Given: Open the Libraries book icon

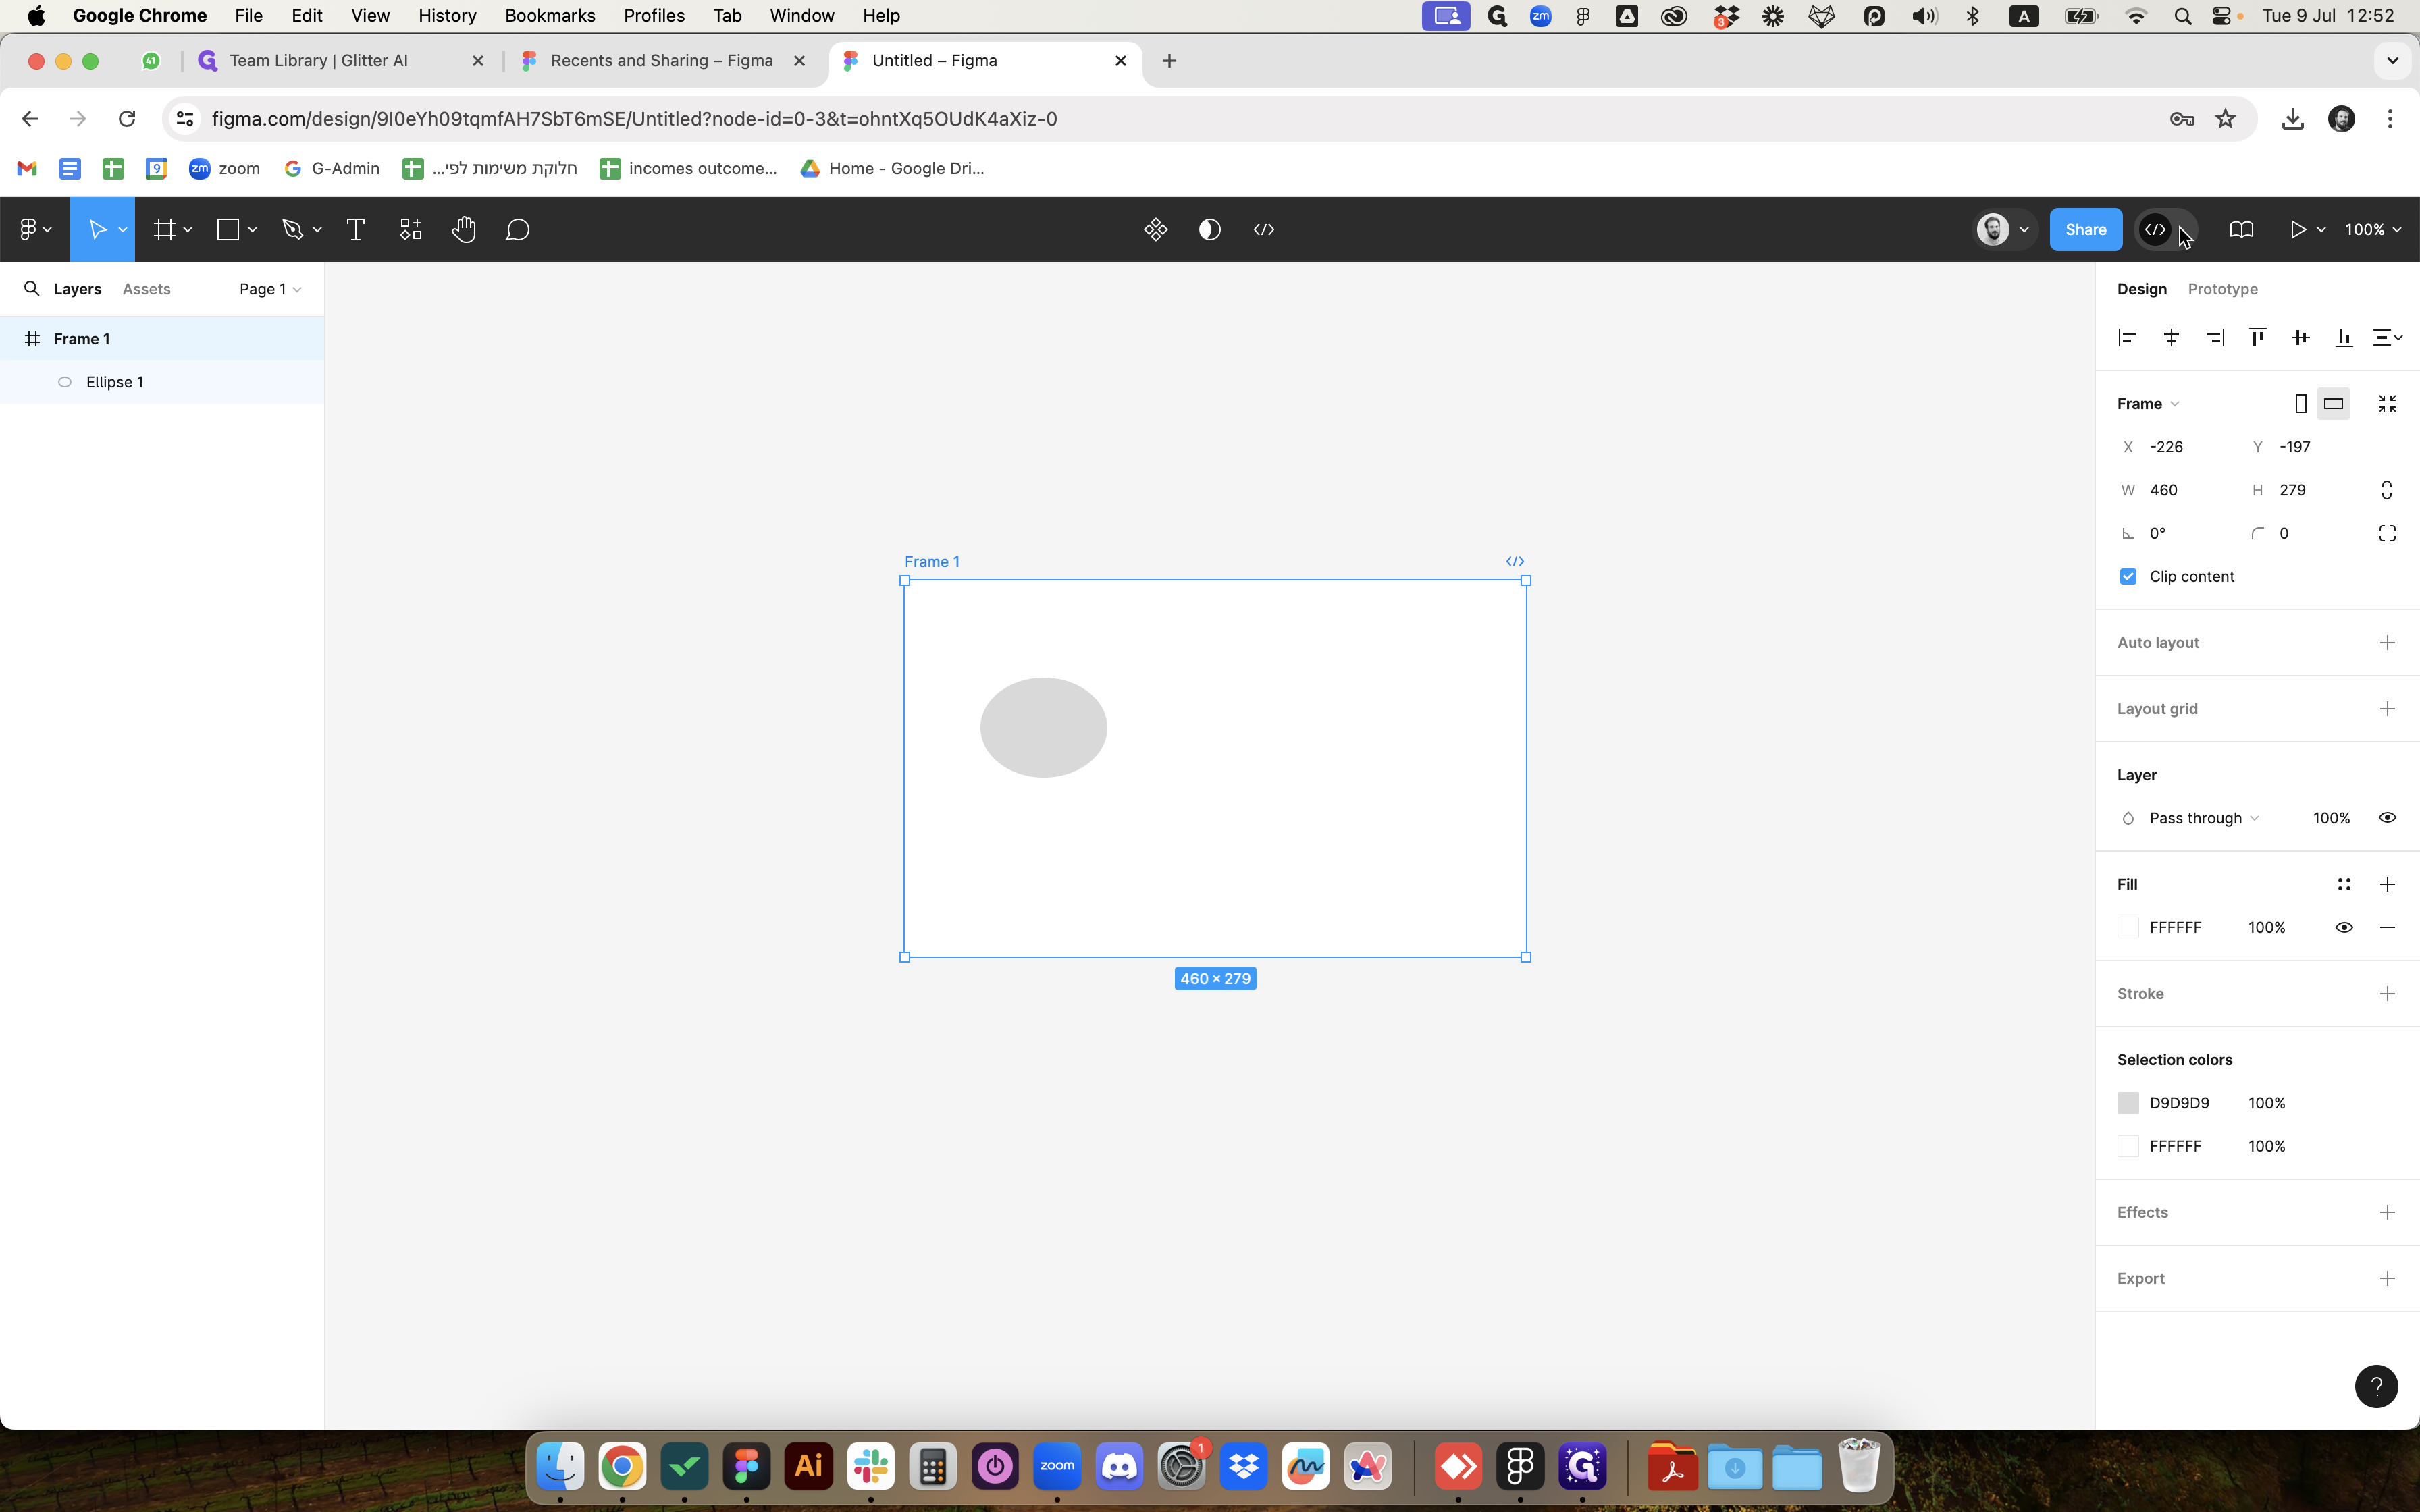Looking at the screenshot, I should point(2241,230).
